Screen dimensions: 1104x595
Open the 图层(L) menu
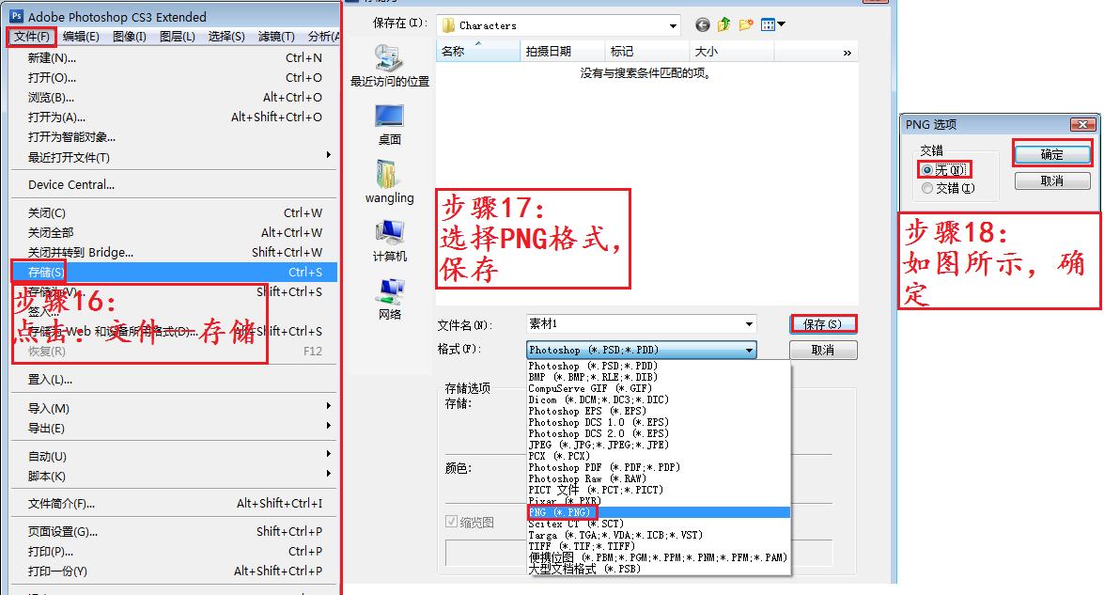pos(178,37)
